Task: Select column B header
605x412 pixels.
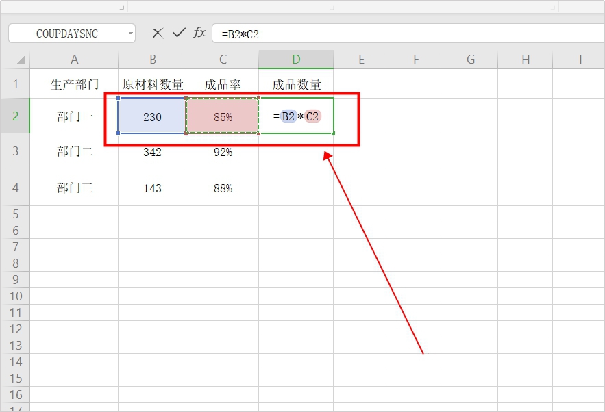Action: [152, 60]
